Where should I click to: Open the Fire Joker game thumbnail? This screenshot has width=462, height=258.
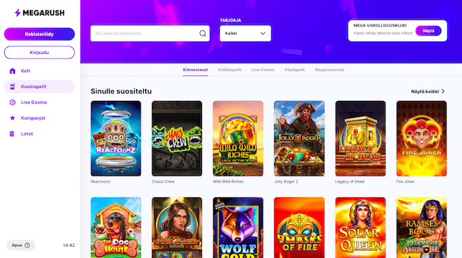pos(421,138)
